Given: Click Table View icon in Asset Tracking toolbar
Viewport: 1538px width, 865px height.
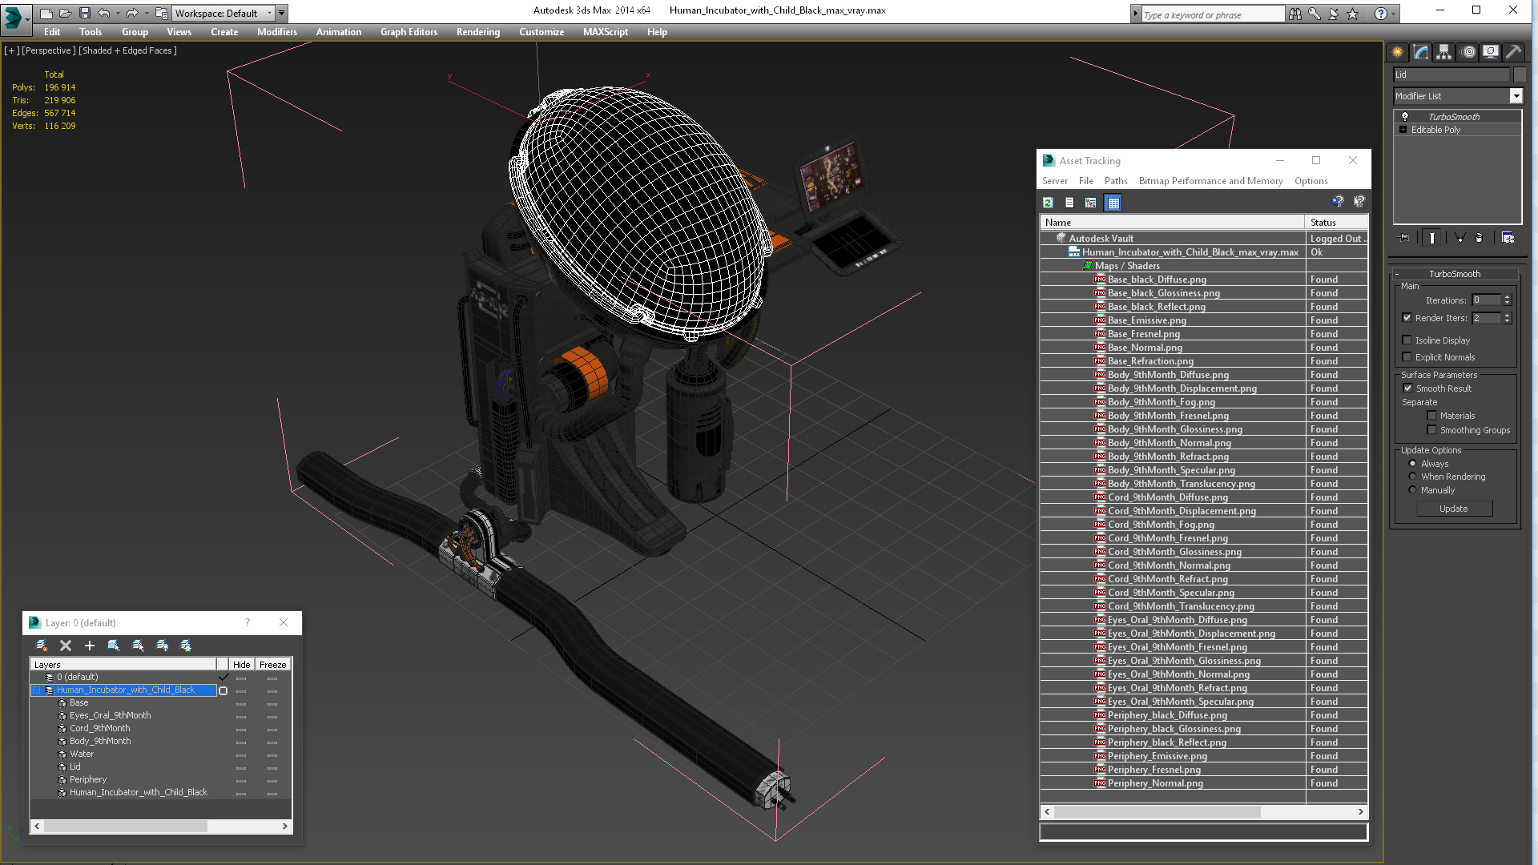Looking at the screenshot, I should click(x=1113, y=203).
